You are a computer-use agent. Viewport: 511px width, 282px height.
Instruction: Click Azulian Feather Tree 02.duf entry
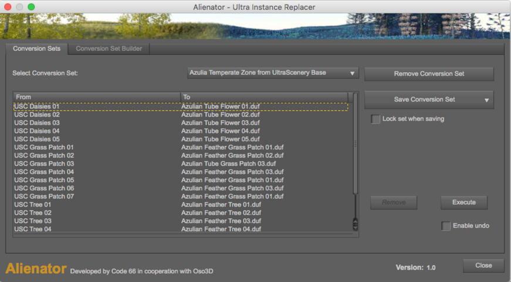(x=221, y=213)
